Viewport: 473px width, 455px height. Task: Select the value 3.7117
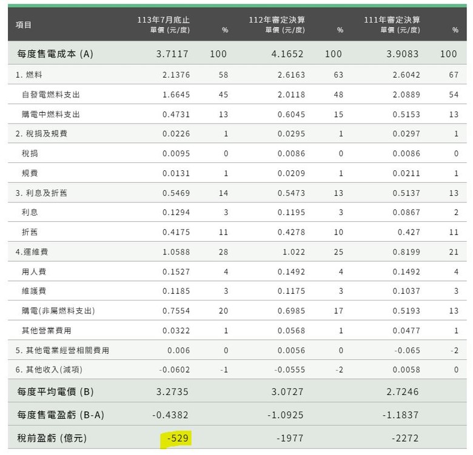pyautogui.click(x=172, y=54)
